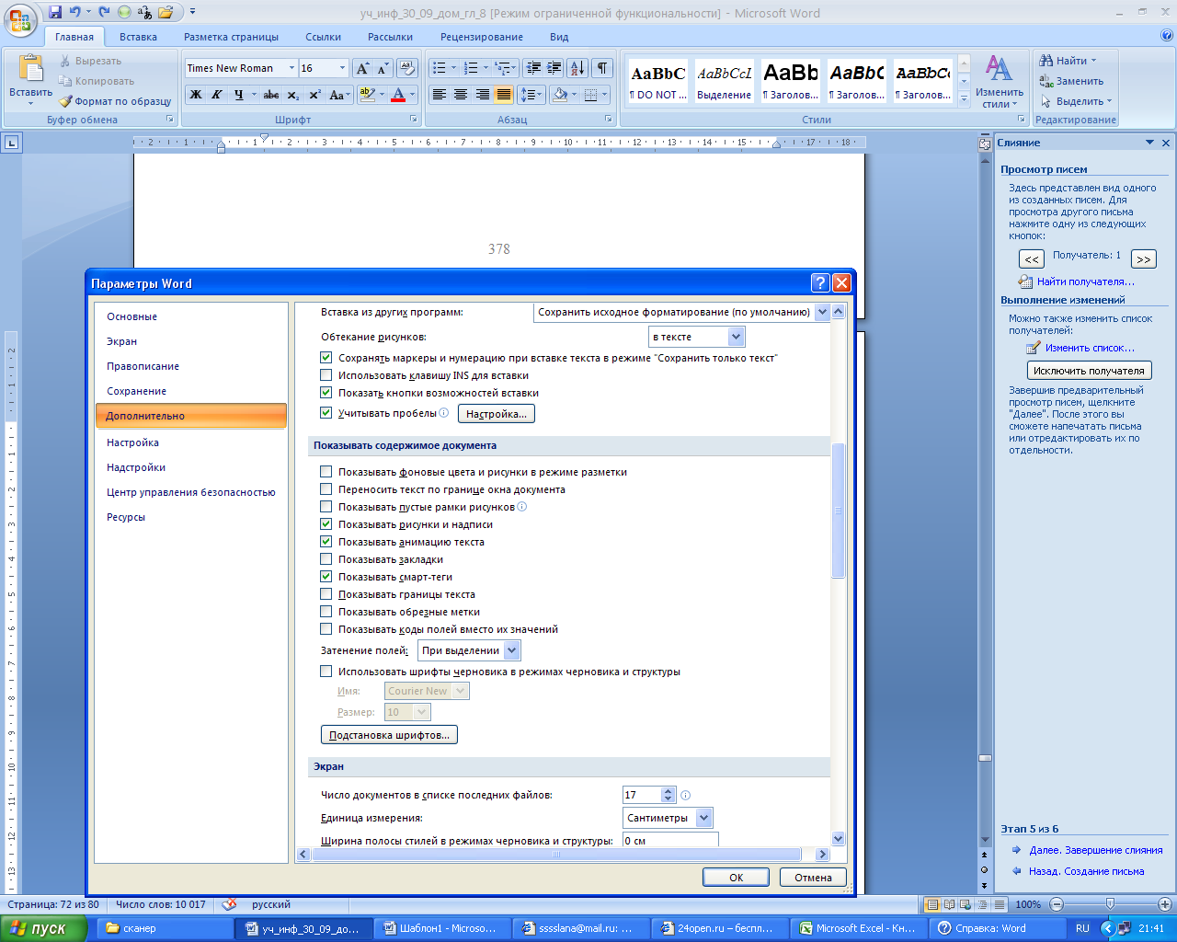The width and height of the screenshot is (1177, 942).
Task: Open Единица измерения Сантиметры dropdown
Action: pyautogui.click(x=704, y=818)
